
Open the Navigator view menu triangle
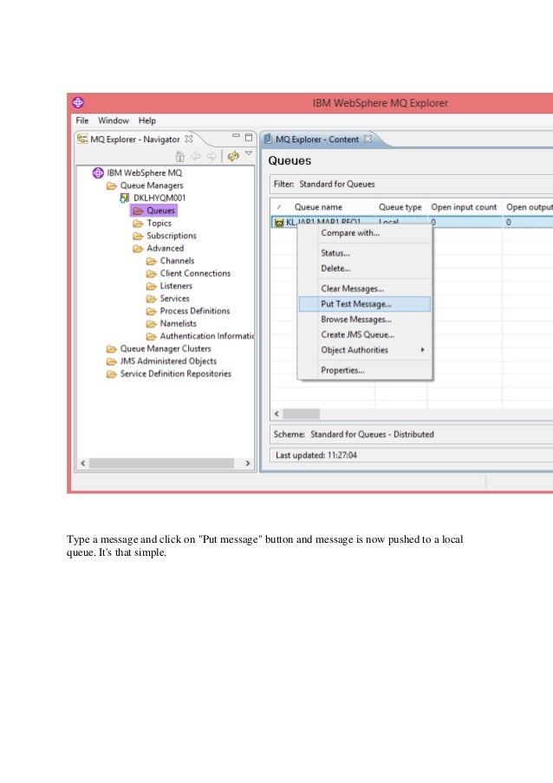[x=249, y=153]
